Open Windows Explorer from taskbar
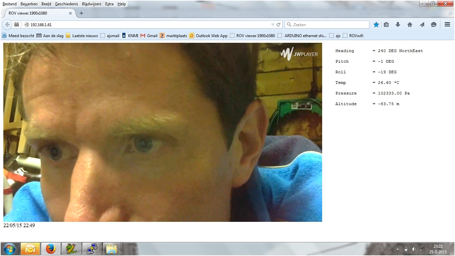 click(x=113, y=249)
